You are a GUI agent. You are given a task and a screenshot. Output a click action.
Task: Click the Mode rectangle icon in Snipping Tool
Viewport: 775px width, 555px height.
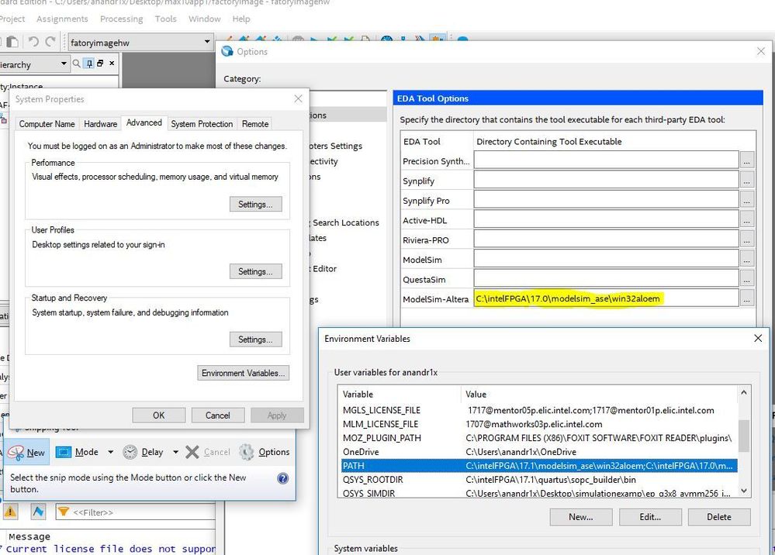pyautogui.click(x=64, y=452)
